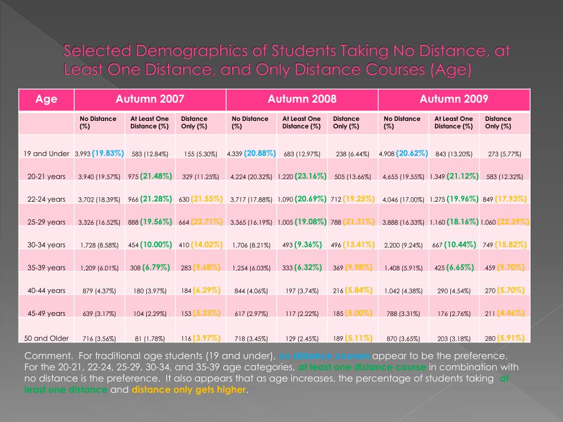
Task: Click yellow 'distance only gets higher' text
Action: (x=189, y=390)
